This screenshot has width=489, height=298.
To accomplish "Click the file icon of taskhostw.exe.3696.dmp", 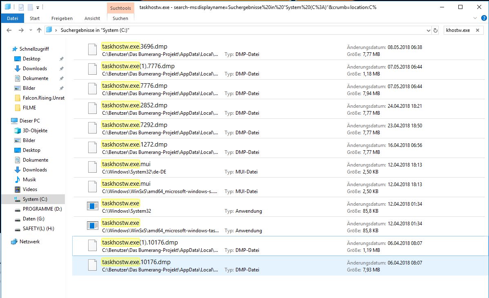I will 92,49.
